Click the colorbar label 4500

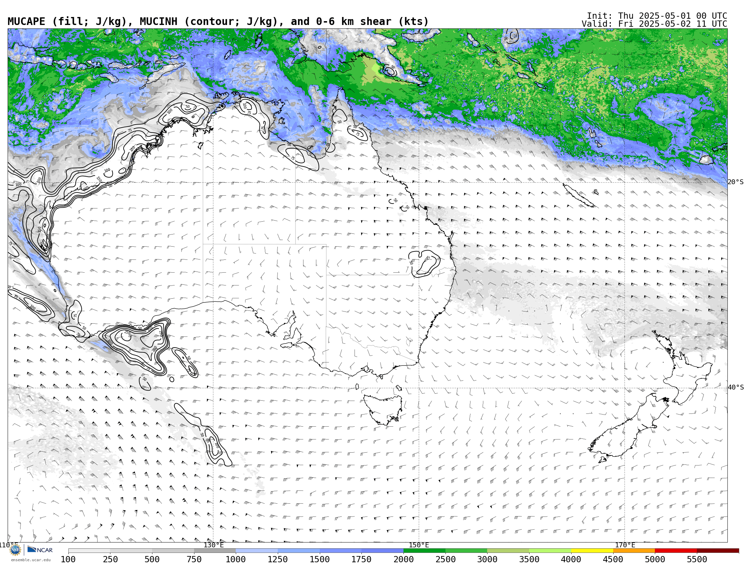click(613, 559)
